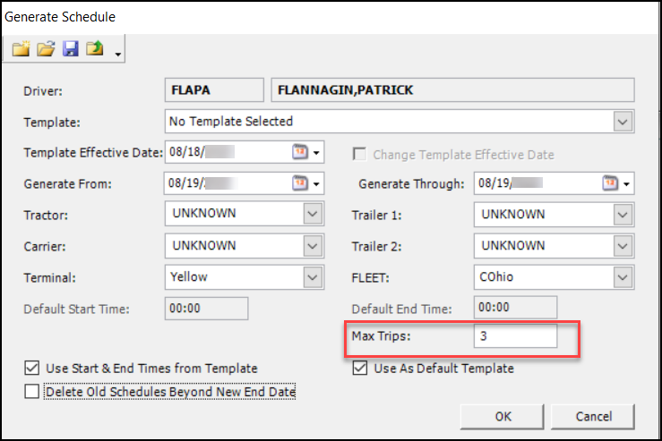This screenshot has height=441, width=662.
Task: Click the save floppy disk icon
Action: point(70,50)
